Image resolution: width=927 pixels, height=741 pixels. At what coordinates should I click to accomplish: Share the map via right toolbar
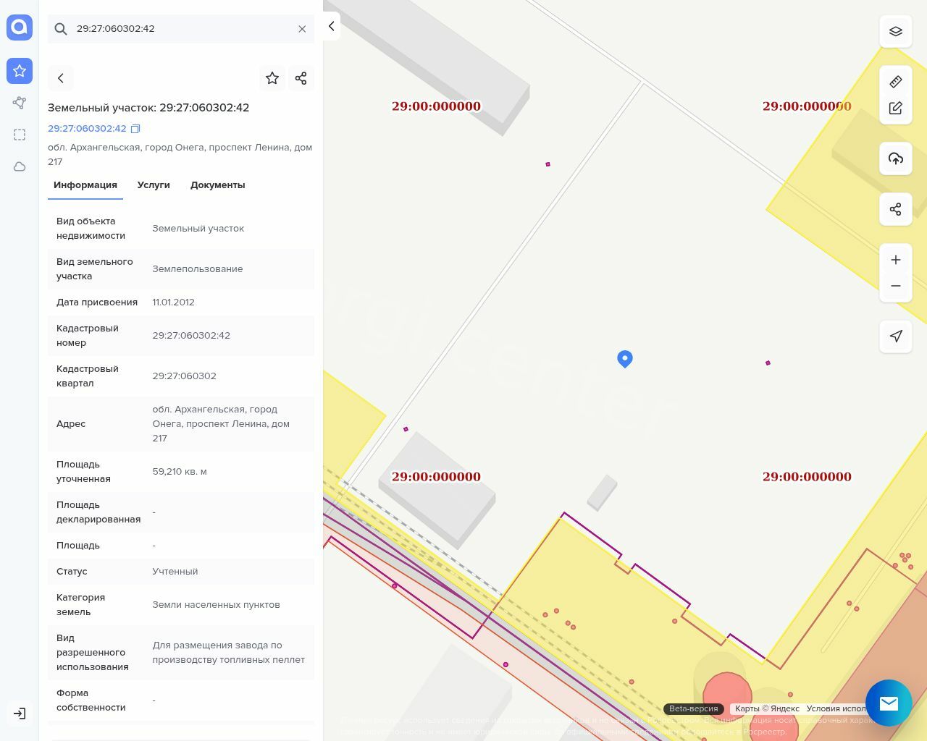[896, 209]
